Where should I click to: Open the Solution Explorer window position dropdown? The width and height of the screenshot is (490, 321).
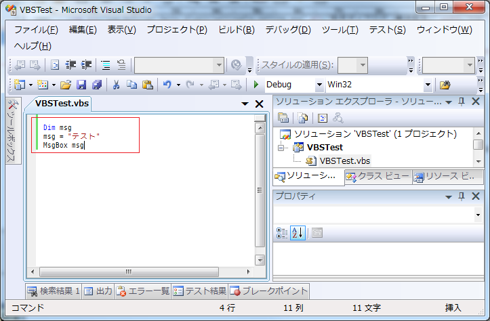(449, 102)
